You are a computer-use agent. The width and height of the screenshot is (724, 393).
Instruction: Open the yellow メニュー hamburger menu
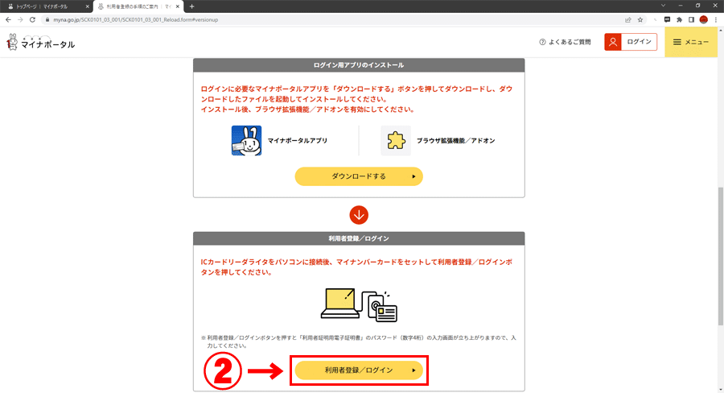coord(691,42)
